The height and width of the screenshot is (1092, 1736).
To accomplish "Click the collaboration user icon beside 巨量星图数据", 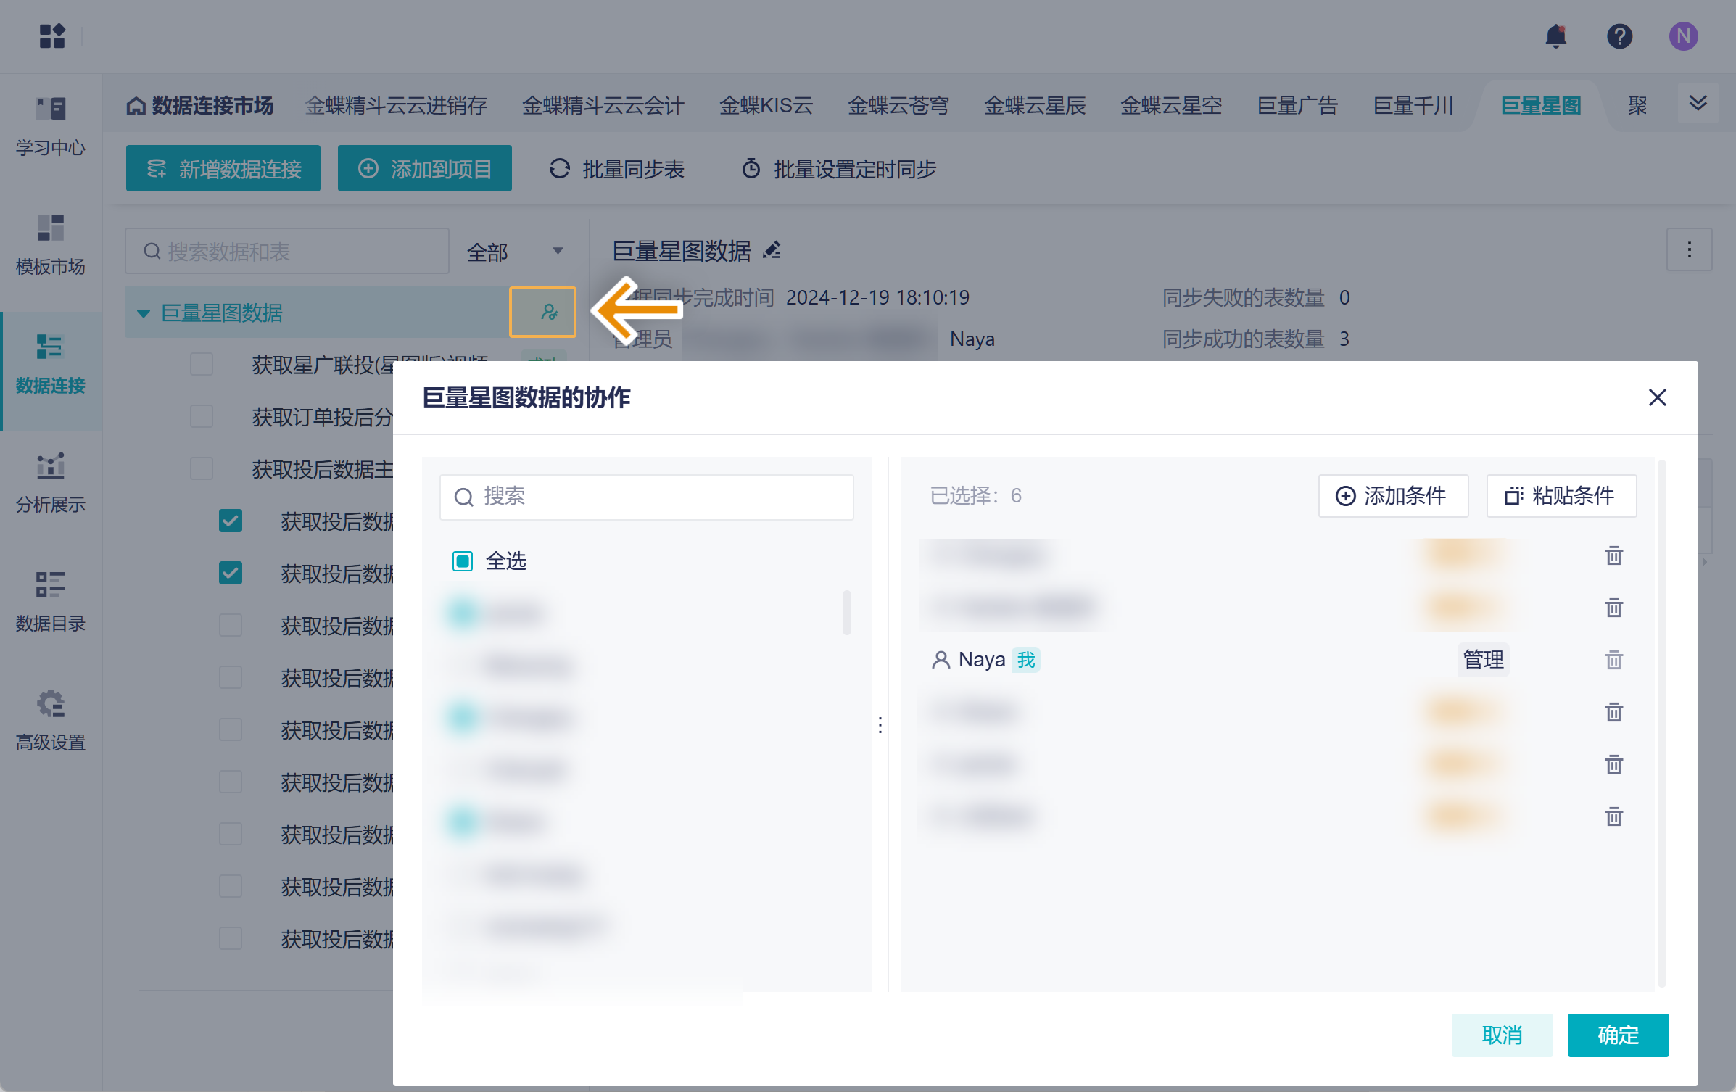I will pos(549,313).
